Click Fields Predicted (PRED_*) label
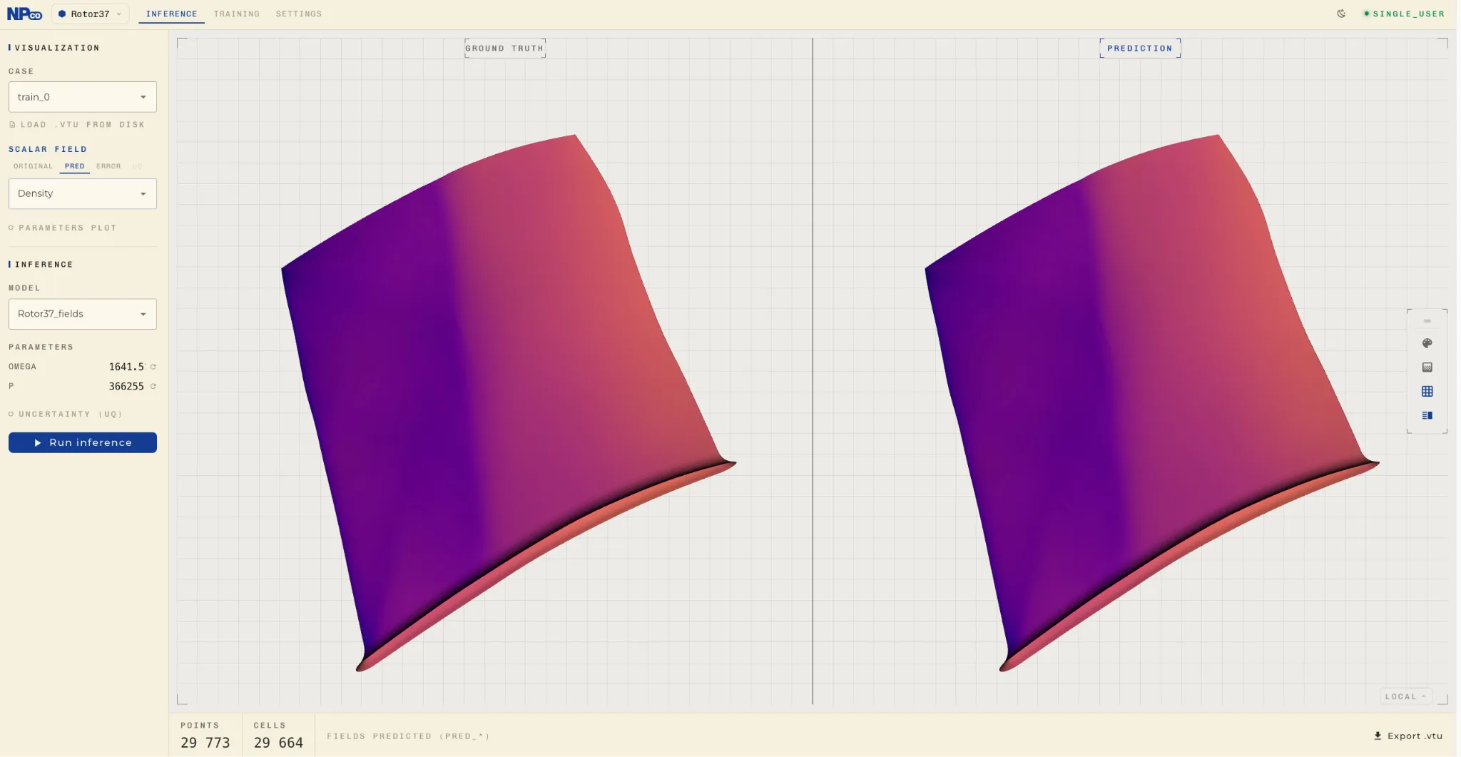This screenshot has height=757, width=1461. (408, 736)
